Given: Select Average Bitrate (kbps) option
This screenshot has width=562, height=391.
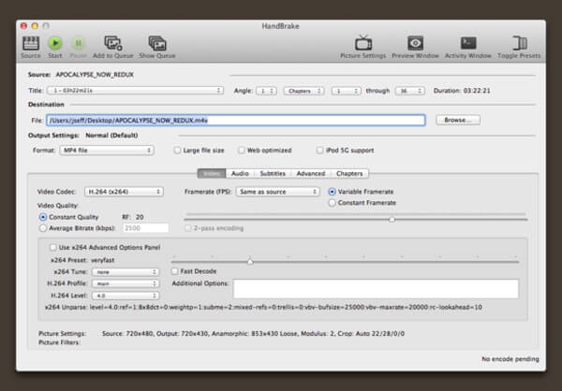Looking at the screenshot, I should pos(43,227).
